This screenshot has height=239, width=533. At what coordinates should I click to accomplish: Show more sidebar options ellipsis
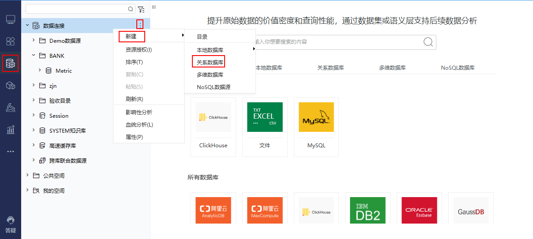[x=11, y=151]
